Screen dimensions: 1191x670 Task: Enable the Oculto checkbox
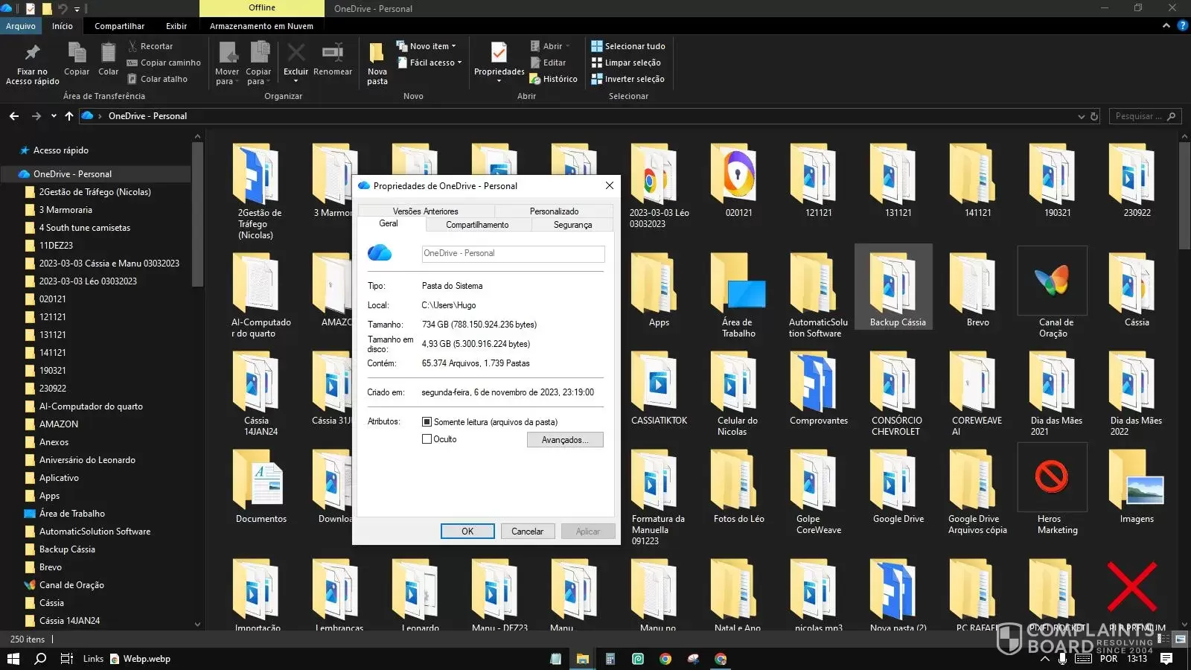(x=427, y=439)
